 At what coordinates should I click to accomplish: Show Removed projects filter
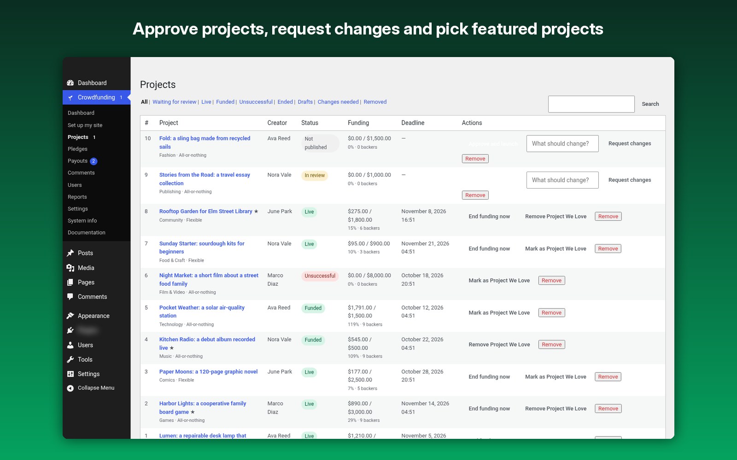click(375, 102)
